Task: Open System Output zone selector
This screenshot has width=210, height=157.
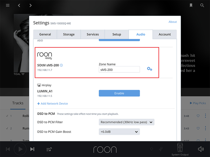Action: [x=180, y=149]
